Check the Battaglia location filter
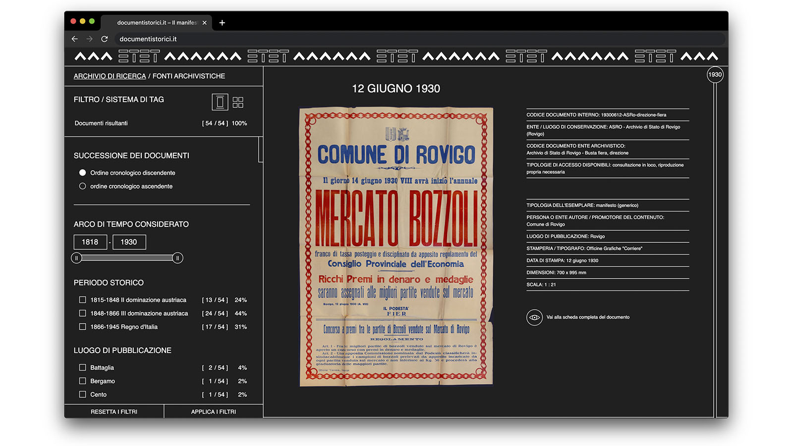793x446 pixels. [x=82, y=368]
